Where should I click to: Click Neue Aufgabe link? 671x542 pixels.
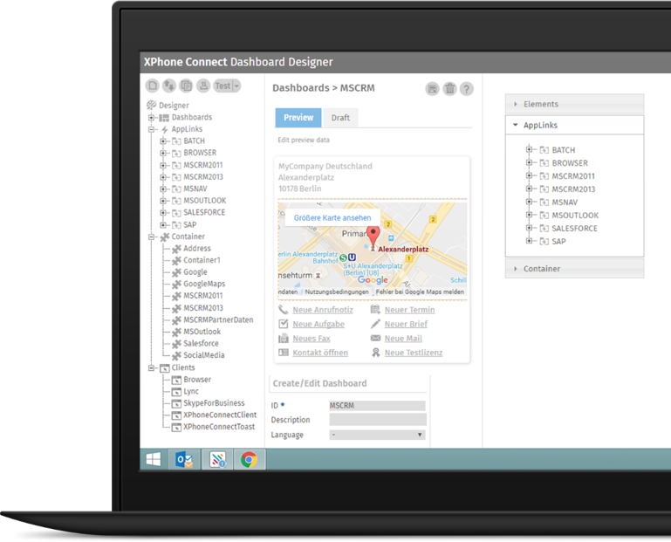[x=318, y=324]
